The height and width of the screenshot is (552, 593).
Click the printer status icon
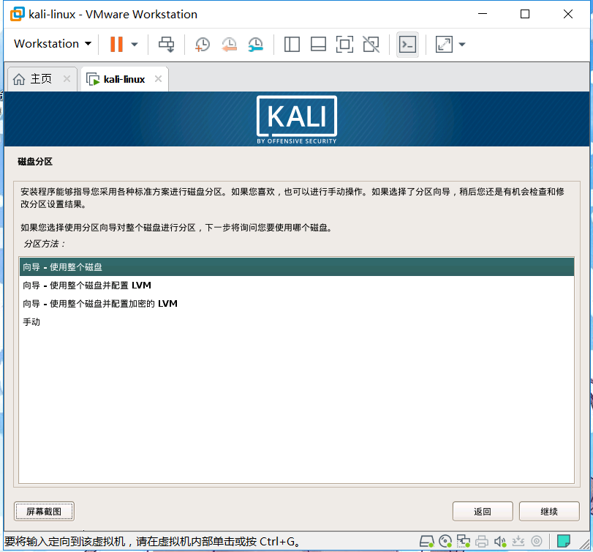pos(481,542)
